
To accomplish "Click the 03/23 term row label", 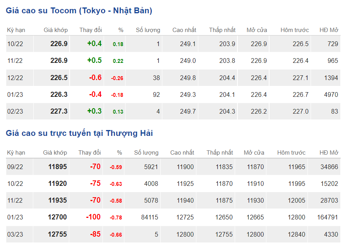I will tap(15, 234).
